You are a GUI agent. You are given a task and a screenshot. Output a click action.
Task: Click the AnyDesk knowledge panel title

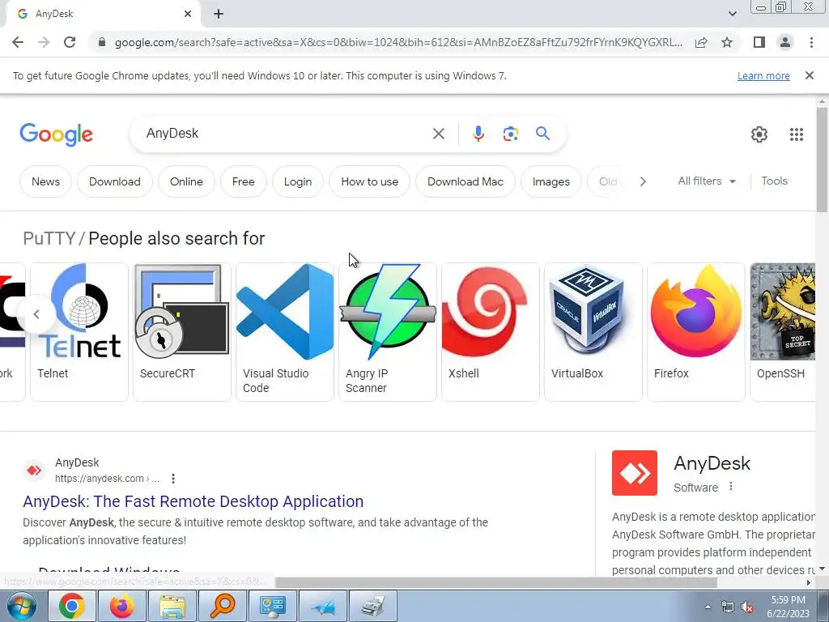(x=712, y=463)
